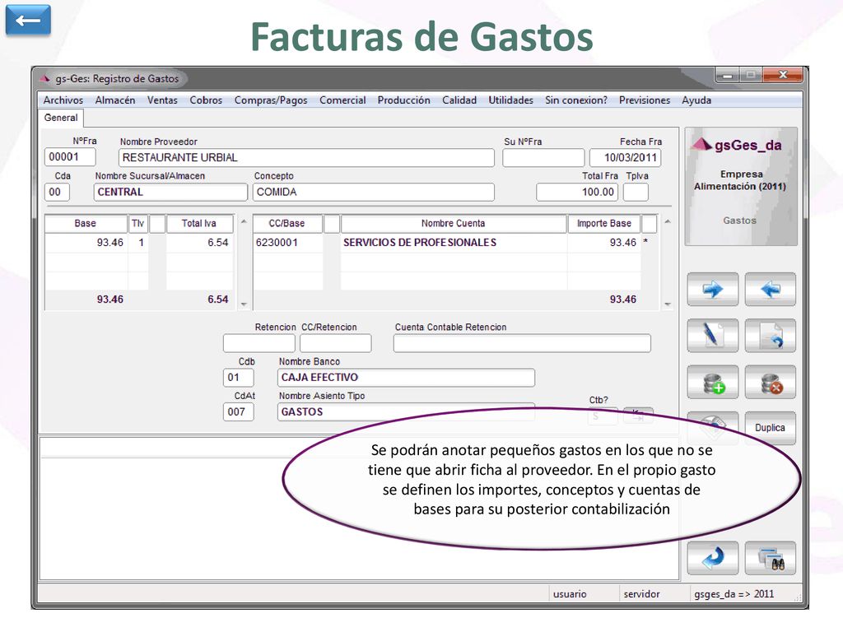
Task: Click the empty CC/Retencion field
Action: (x=336, y=343)
